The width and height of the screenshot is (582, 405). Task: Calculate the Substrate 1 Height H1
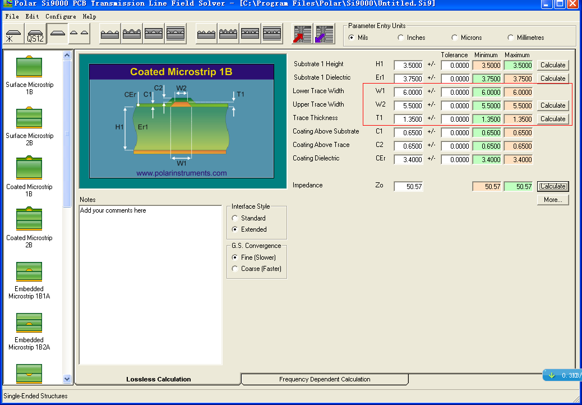tap(553, 65)
